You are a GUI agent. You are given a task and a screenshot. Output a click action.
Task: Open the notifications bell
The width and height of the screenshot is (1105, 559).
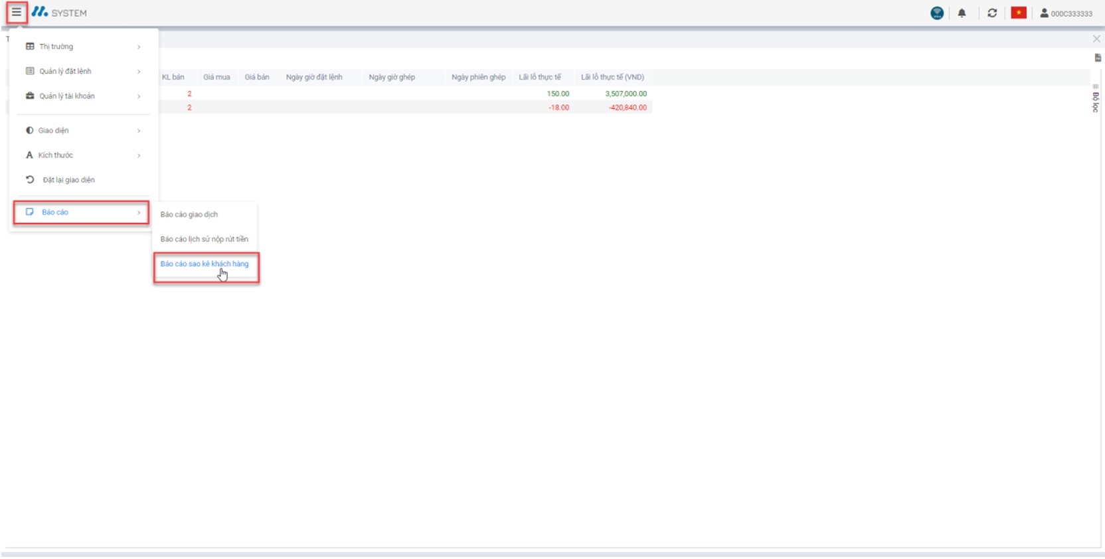click(962, 13)
